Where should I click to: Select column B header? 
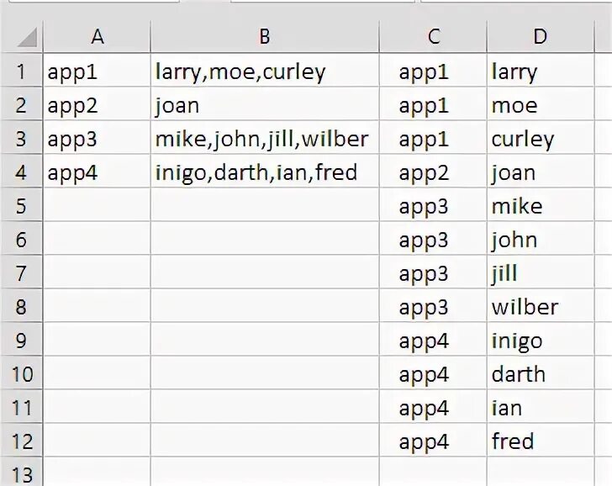(264, 36)
